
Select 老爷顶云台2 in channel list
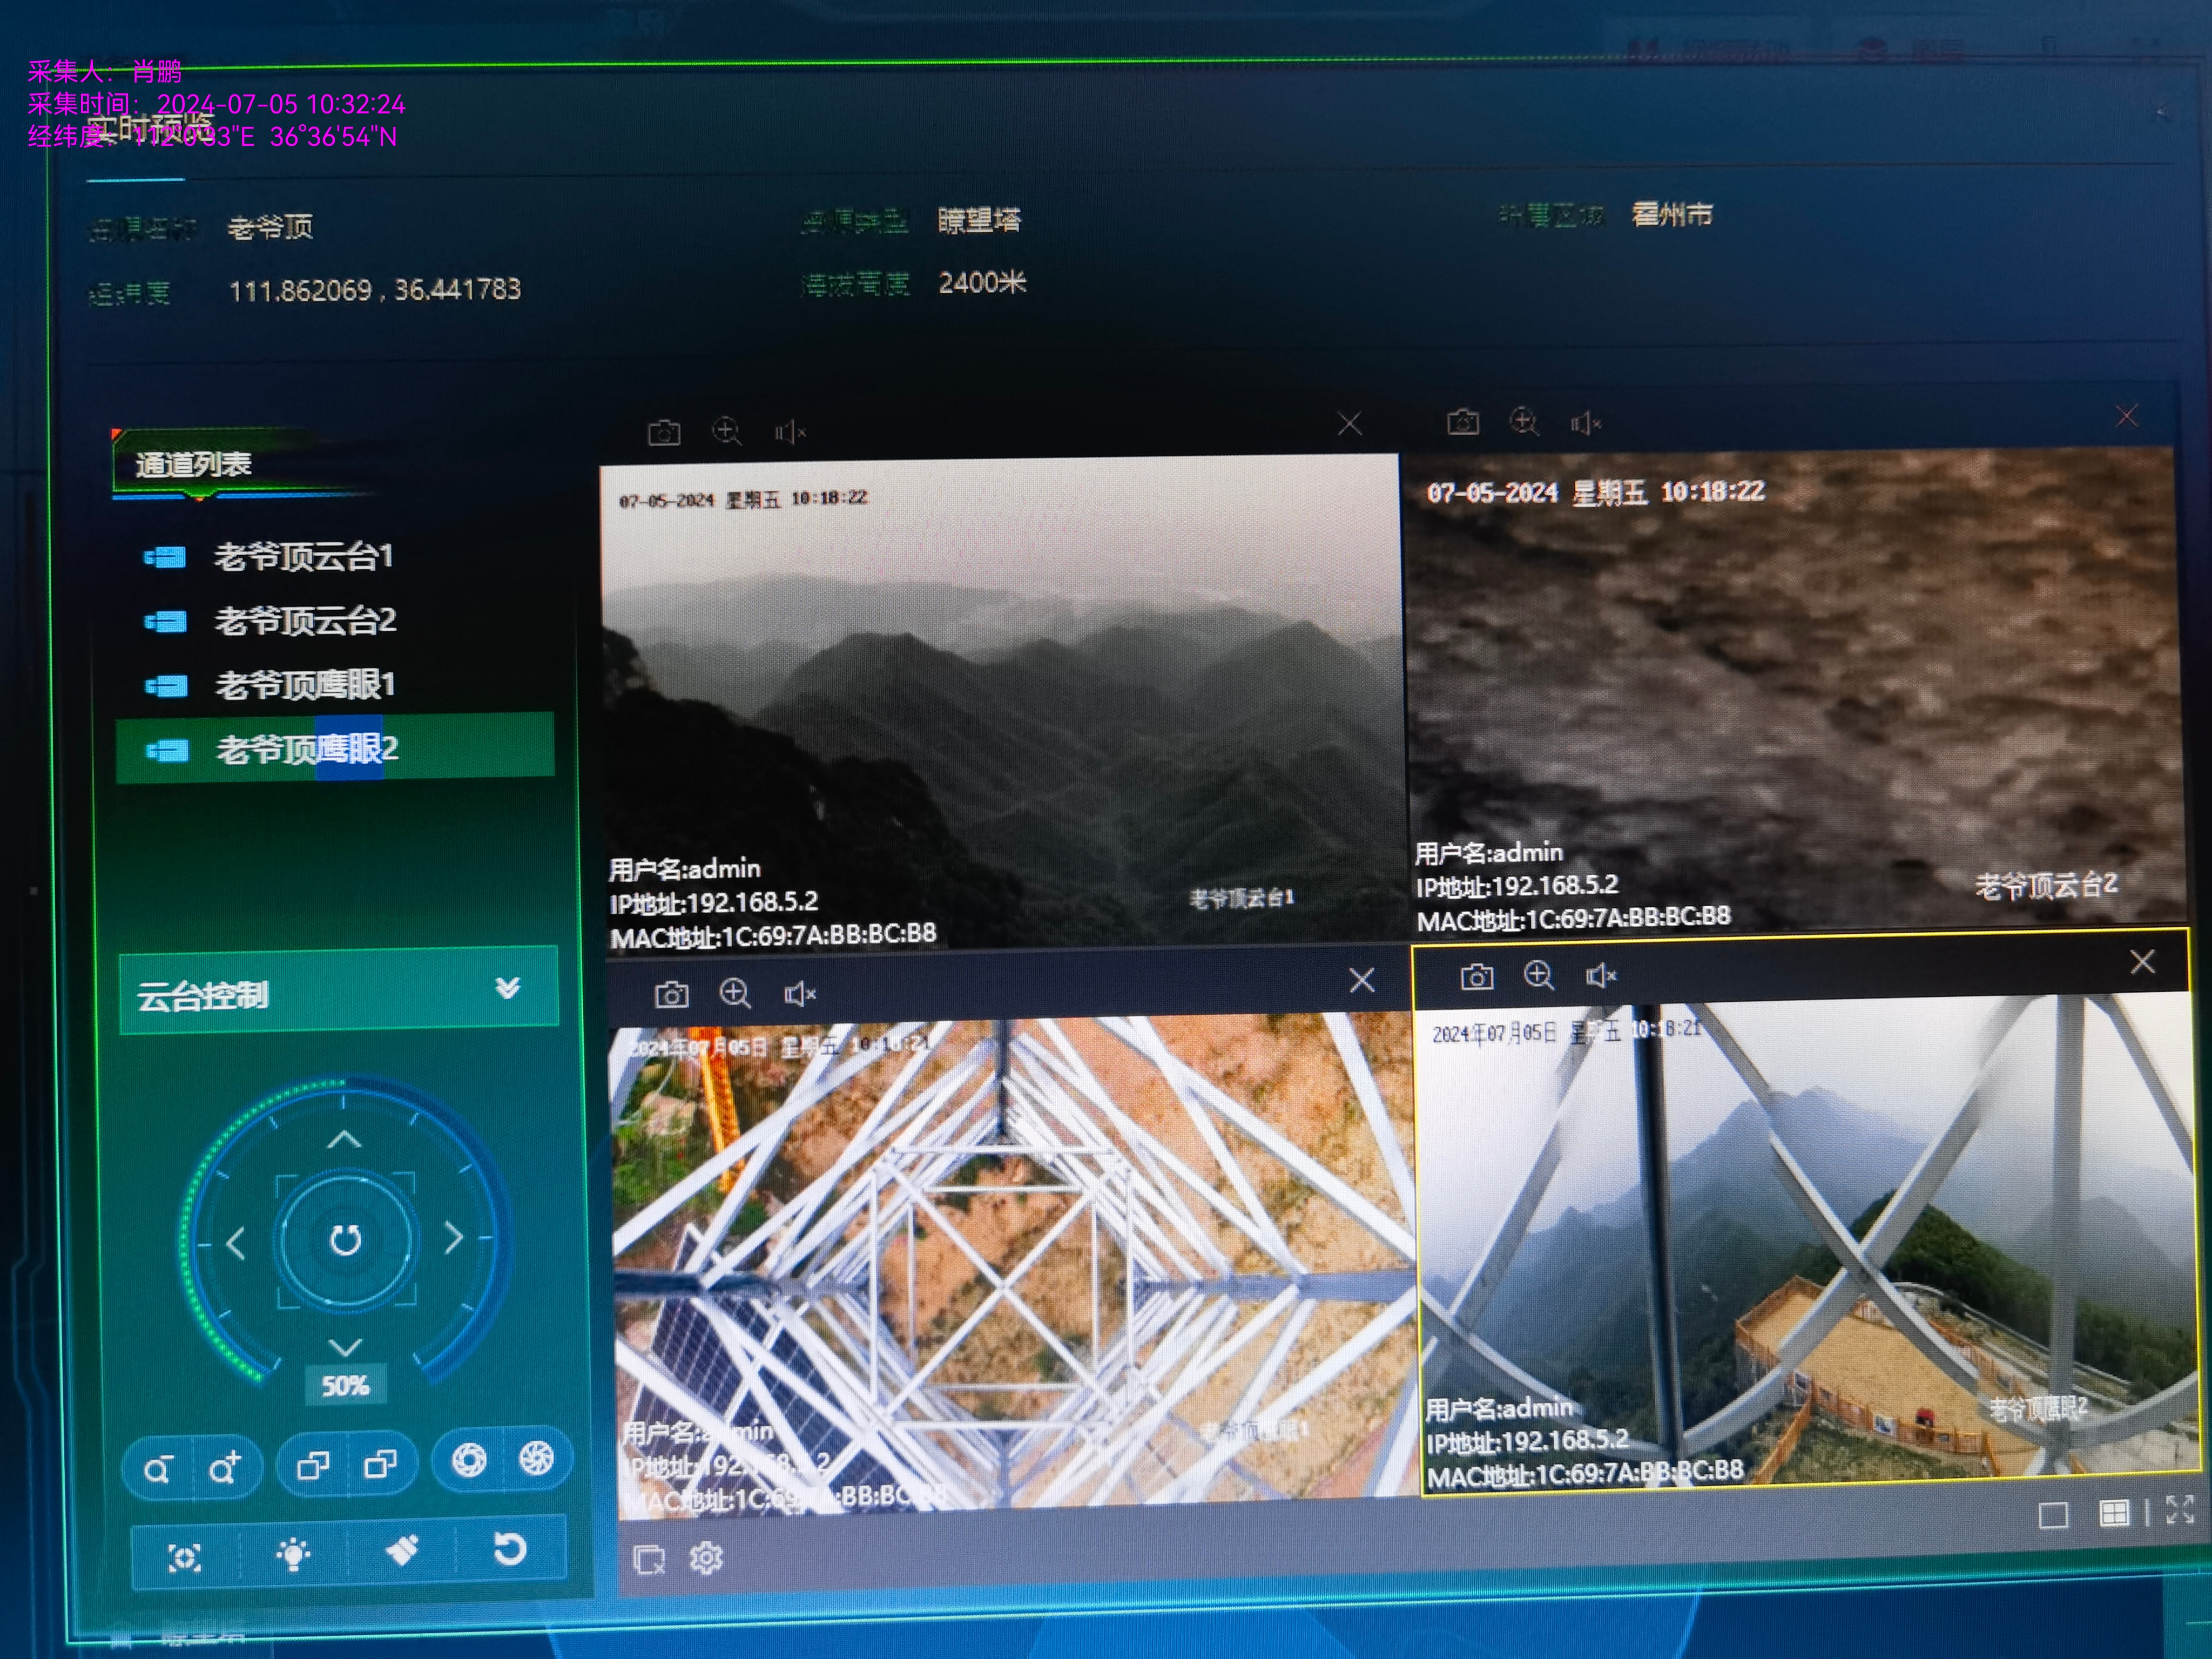305,621
